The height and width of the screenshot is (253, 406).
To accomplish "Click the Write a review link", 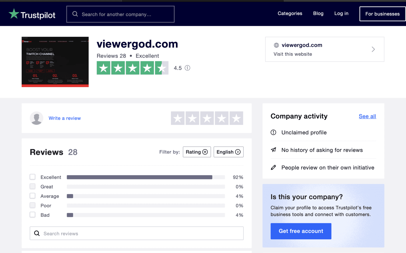I will pos(65,118).
